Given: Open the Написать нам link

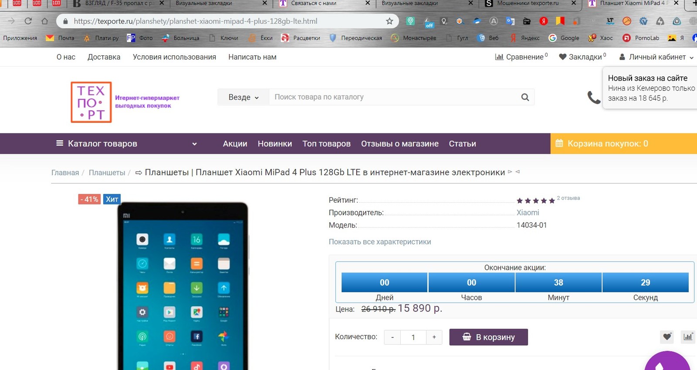Looking at the screenshot, I should pos(252,57).
